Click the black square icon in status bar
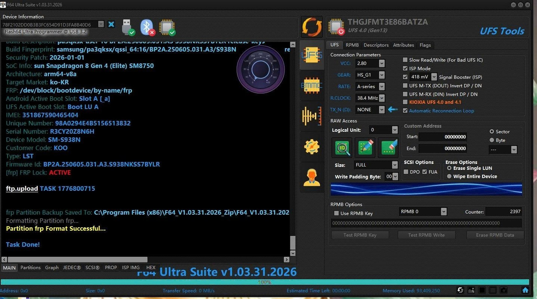Image resolution: width=537 pixels, height=299 pixels. (482, 290)
